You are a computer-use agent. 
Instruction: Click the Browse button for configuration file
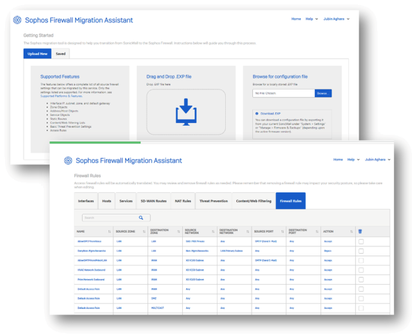tap(323, 93)
